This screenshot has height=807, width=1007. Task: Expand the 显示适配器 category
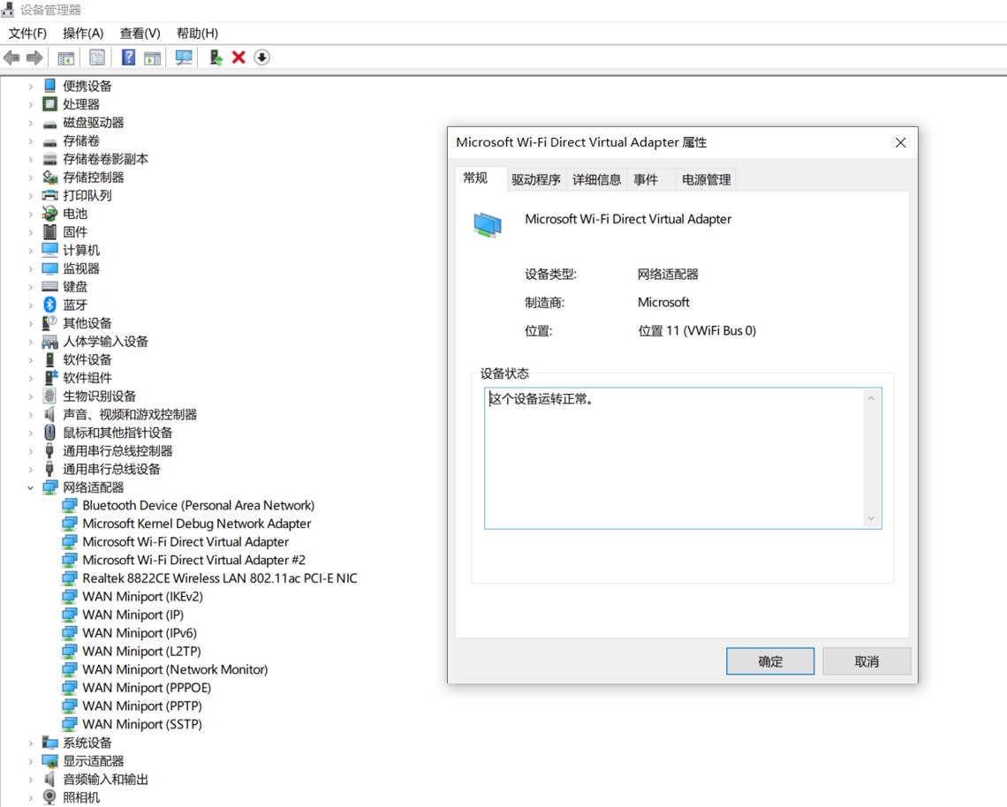pyautogui.click(x=30, y=761)
